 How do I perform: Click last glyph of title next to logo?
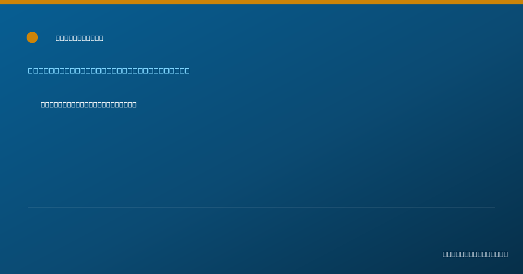click(101, 38)
